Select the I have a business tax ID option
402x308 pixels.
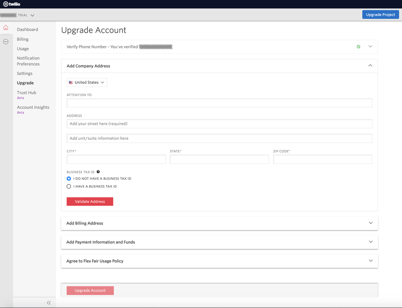point(68,186)
